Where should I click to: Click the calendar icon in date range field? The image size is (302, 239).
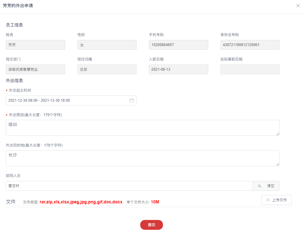coord(132,100)
